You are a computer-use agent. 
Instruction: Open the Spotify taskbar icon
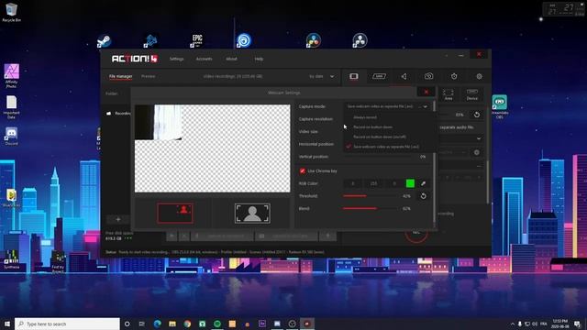217,324
